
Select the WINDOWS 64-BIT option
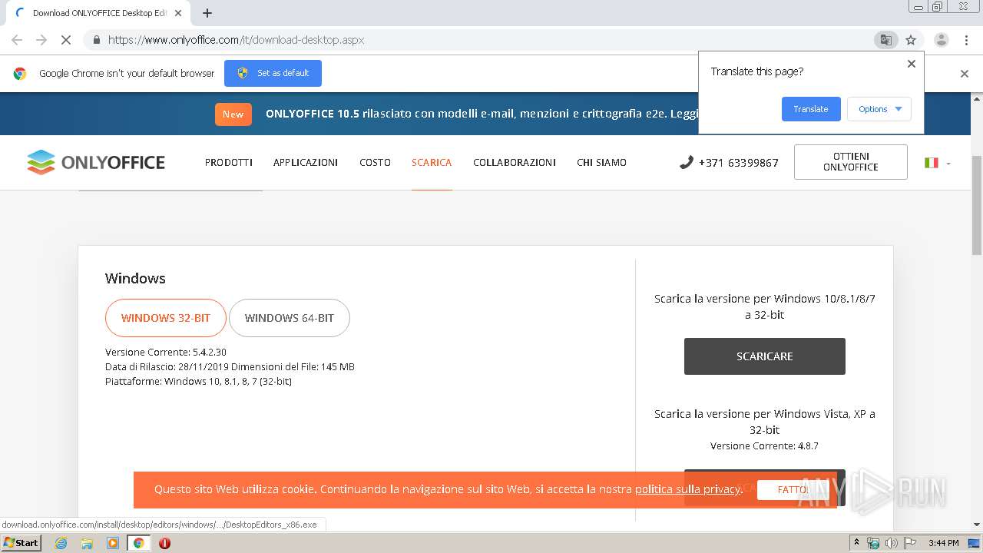click(290, 318)
